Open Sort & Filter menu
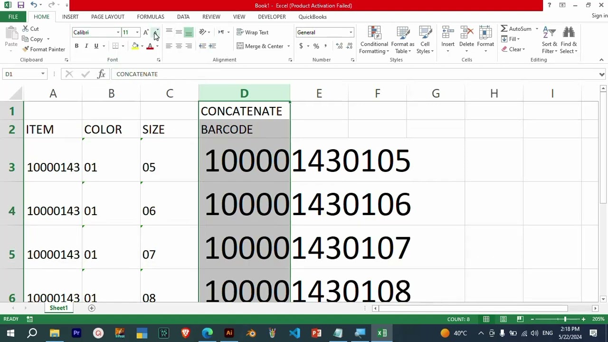This screenshot has height=342, width=608. pos(550,40)
